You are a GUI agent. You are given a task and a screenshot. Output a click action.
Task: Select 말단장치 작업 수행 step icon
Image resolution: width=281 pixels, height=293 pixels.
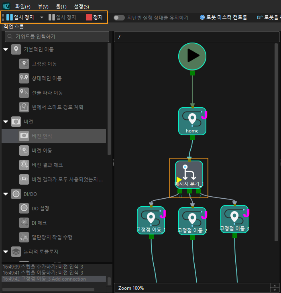pos(24,237)
